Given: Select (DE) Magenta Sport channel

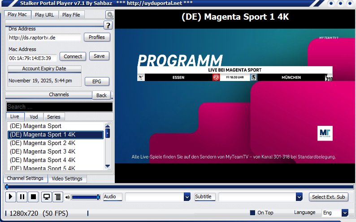Looking at the screenshot, I should [x=56, y=126].
